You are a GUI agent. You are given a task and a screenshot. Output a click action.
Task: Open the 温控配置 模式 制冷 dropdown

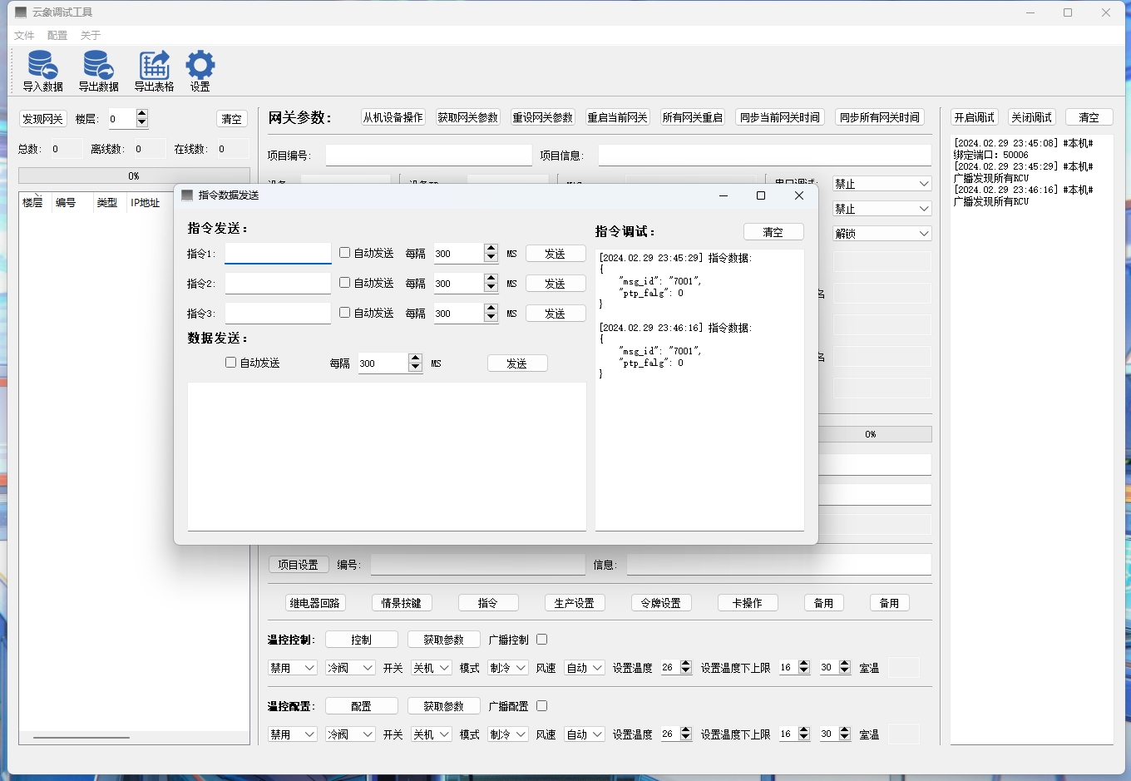[x=508, y=734]
